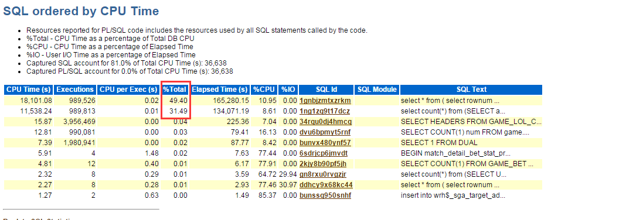Click SQL text 'SELECT COUNT(1) num FROM game....'
This screenshot has height=220, width=643.
pos(465,132)
